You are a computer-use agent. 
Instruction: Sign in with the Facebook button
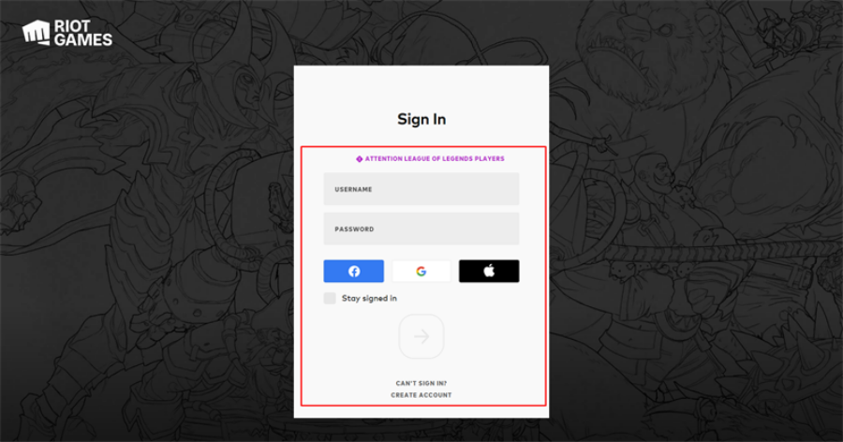point(354,271)
